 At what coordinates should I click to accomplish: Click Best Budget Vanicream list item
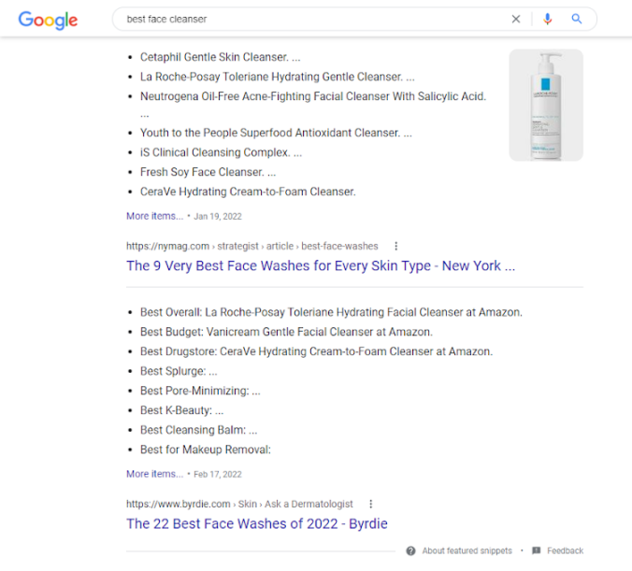(286, 332)
